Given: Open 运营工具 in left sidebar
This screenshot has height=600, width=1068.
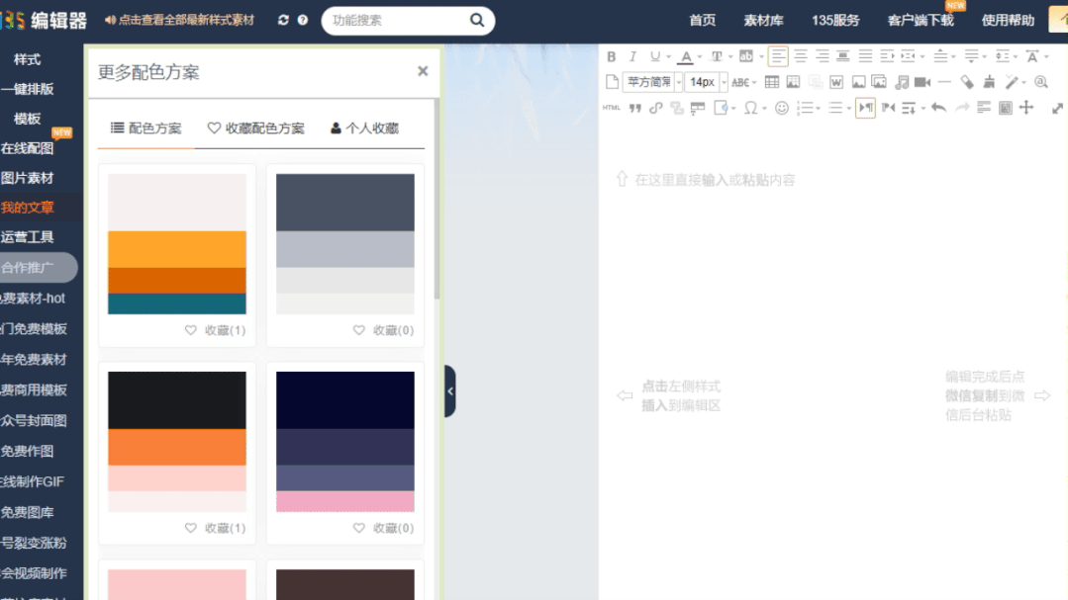Looking at the screenshot, I should point(28,237).
